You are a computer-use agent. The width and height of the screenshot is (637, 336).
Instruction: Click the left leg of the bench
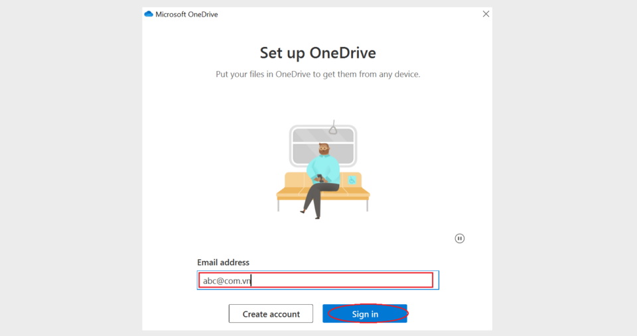tap(279, 205)
